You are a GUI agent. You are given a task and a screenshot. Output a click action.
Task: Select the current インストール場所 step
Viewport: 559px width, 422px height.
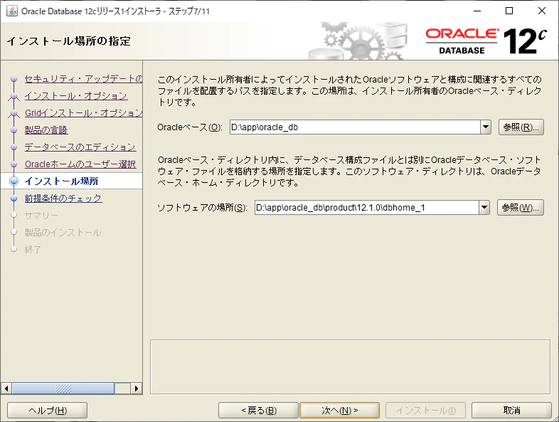click(x=61, y=181)
